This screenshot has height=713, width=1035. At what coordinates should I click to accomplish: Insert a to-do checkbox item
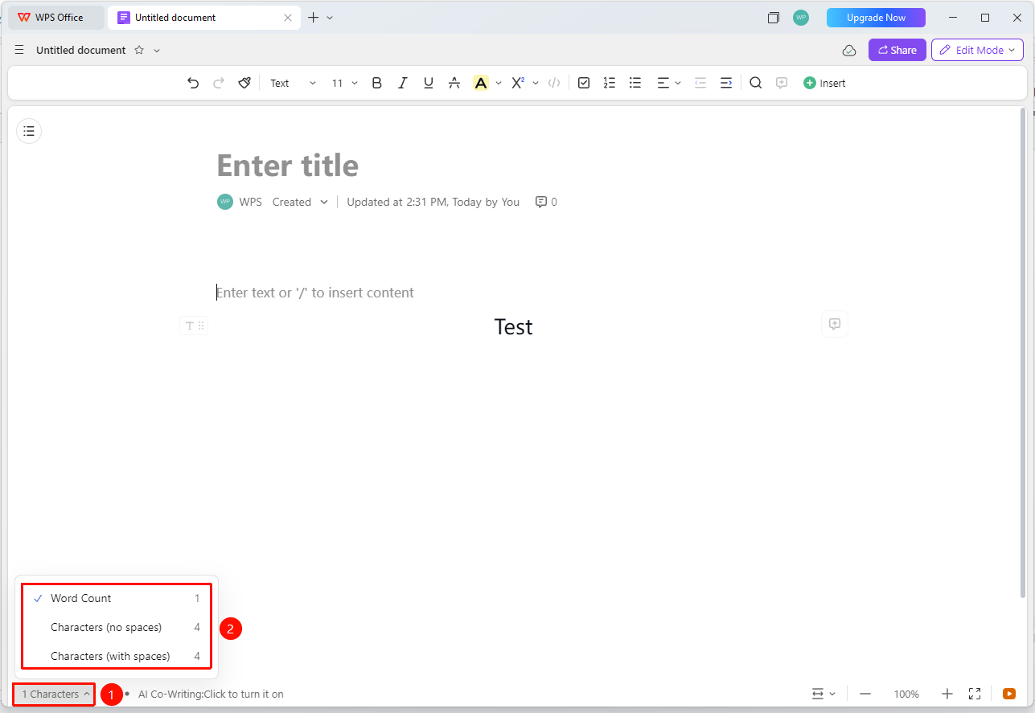(584, 83)
